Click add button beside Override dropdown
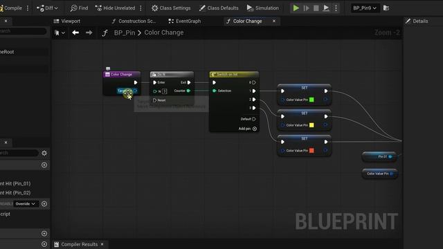The width and height of the screenshot is (443, 249). point(44,204)
